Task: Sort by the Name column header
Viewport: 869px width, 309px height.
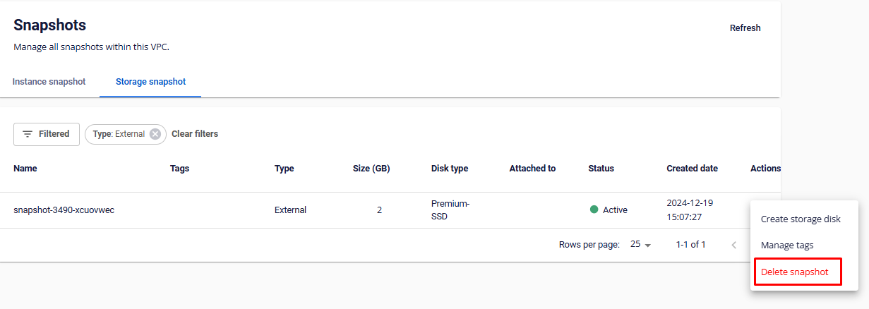Action: (25, 169)
